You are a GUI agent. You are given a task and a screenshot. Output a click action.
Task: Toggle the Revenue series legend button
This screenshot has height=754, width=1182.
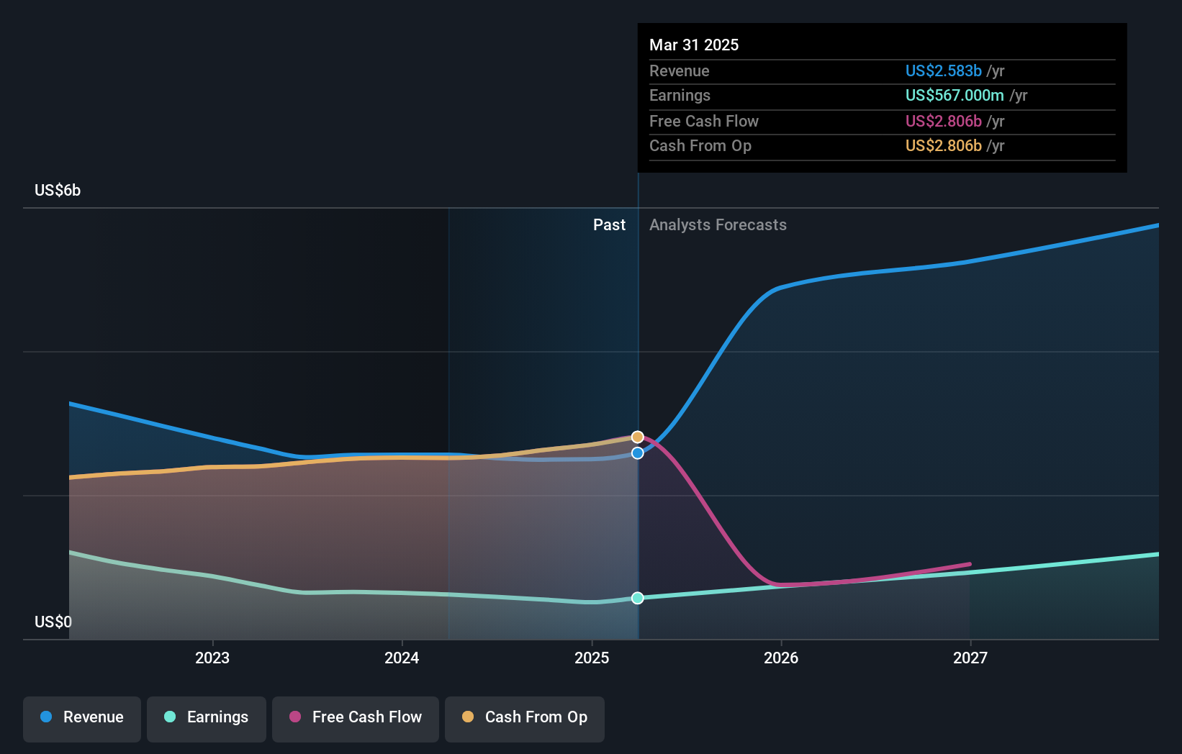click(82, 719)
